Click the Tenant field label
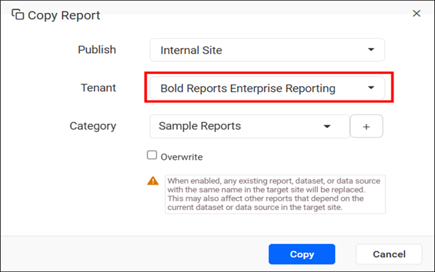 (98, 88)
